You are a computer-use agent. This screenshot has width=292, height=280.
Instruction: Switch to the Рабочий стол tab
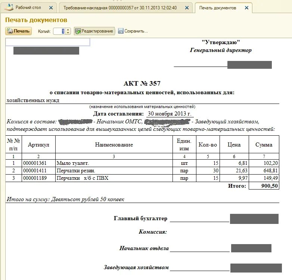pyautogui.click(x=28, y=7)
